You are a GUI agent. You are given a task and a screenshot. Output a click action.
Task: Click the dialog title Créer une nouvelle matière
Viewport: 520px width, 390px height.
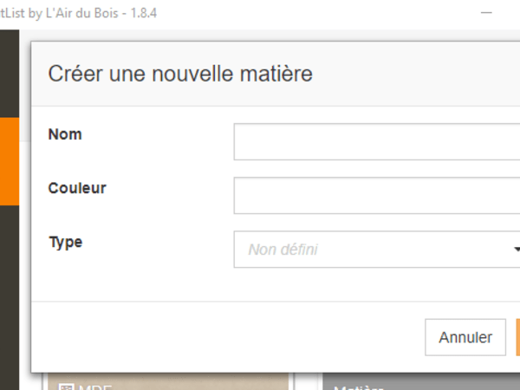click(x=180, y=74)
